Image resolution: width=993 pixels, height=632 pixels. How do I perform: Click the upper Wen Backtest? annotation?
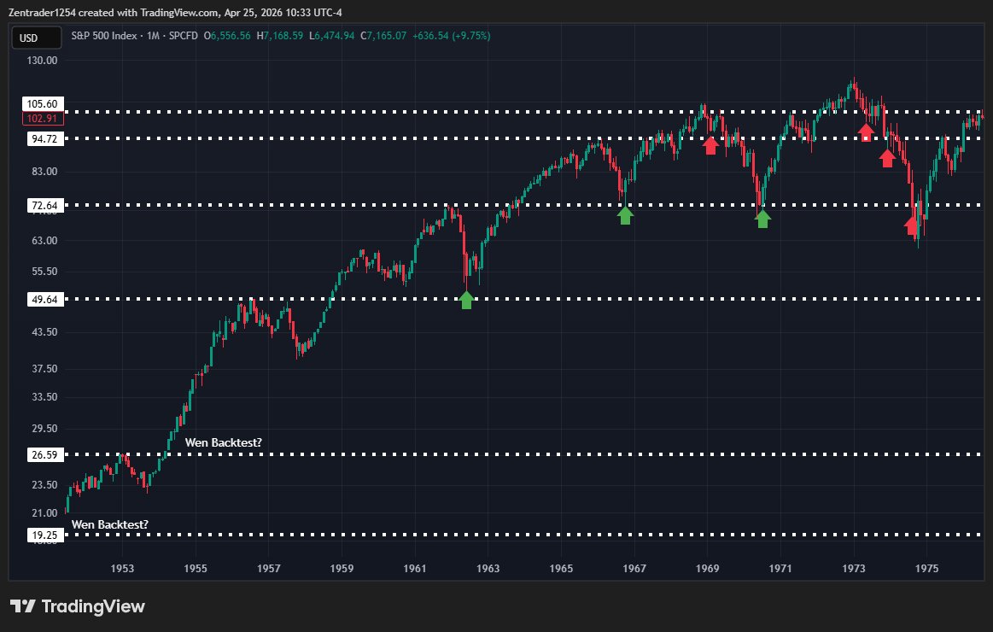point(224,442)
